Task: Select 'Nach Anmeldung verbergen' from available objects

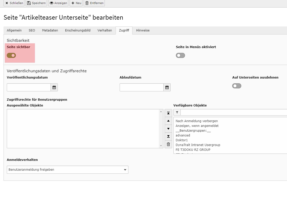Action: pos(197,121)
